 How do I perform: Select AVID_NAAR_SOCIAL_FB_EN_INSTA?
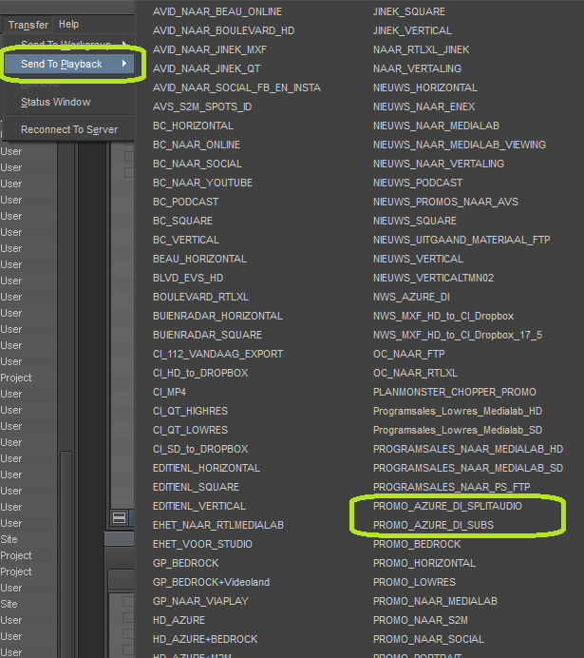236,87
